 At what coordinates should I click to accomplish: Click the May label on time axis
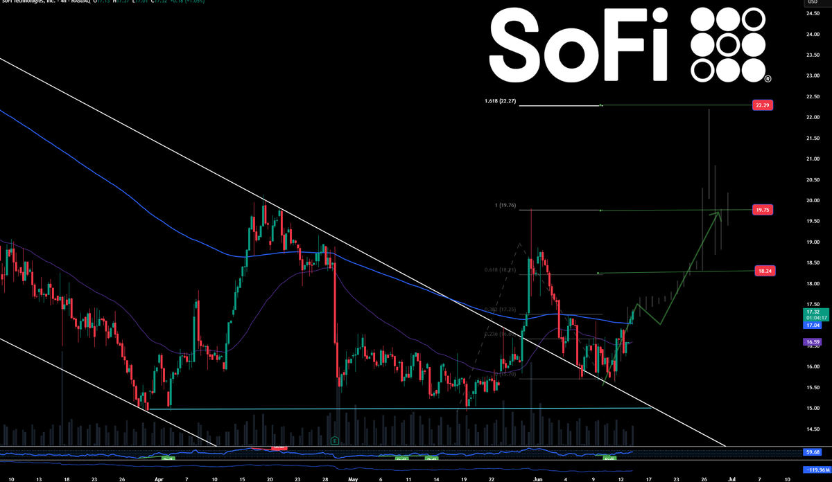click(x=353, y=478)
